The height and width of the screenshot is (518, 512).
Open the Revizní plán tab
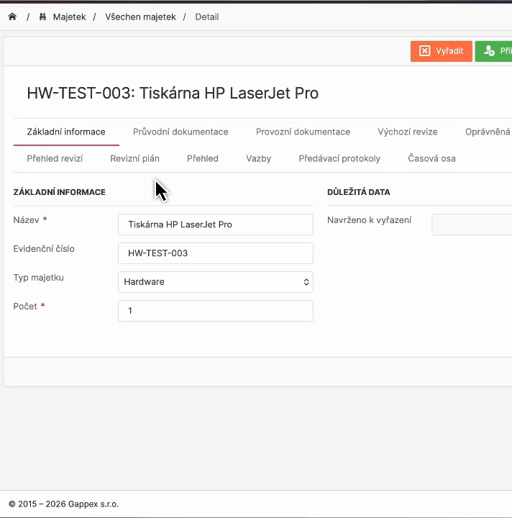click(134, 158)
